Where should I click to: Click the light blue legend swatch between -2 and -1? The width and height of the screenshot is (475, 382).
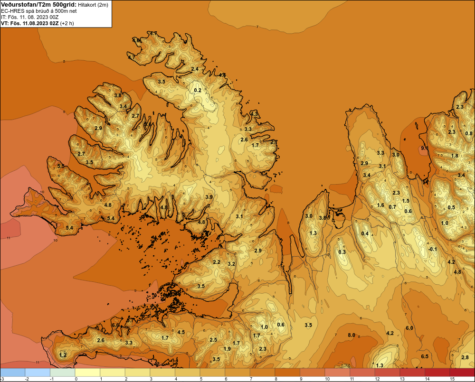click(38, 372)
